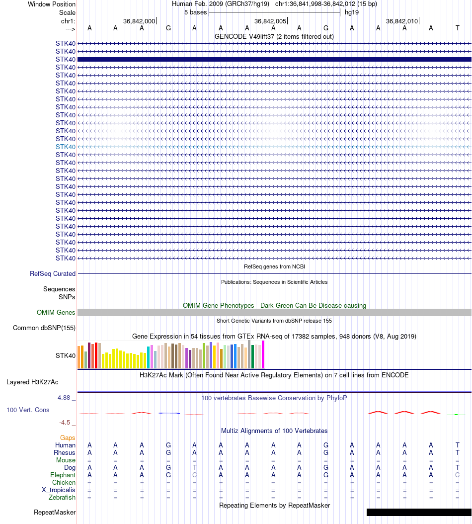The width and height of the screenshot is (472, 524).
Task: Click the Common dbSNP(155) label
Action: [44, 328]
